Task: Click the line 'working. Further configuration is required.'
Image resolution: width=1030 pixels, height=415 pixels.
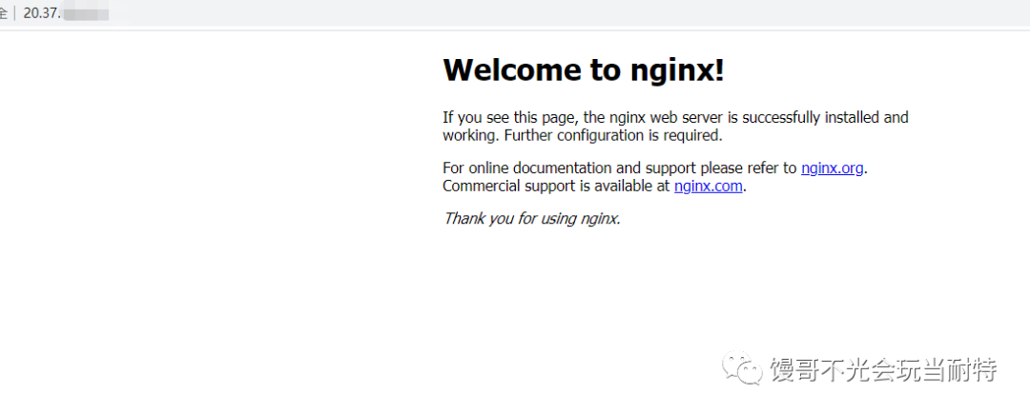Action: point(582,136)
